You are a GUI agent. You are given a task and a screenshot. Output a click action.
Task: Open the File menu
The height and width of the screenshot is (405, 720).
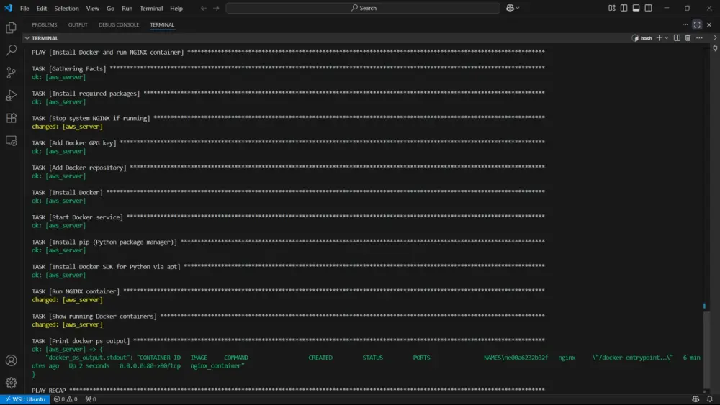pos(24,8)
